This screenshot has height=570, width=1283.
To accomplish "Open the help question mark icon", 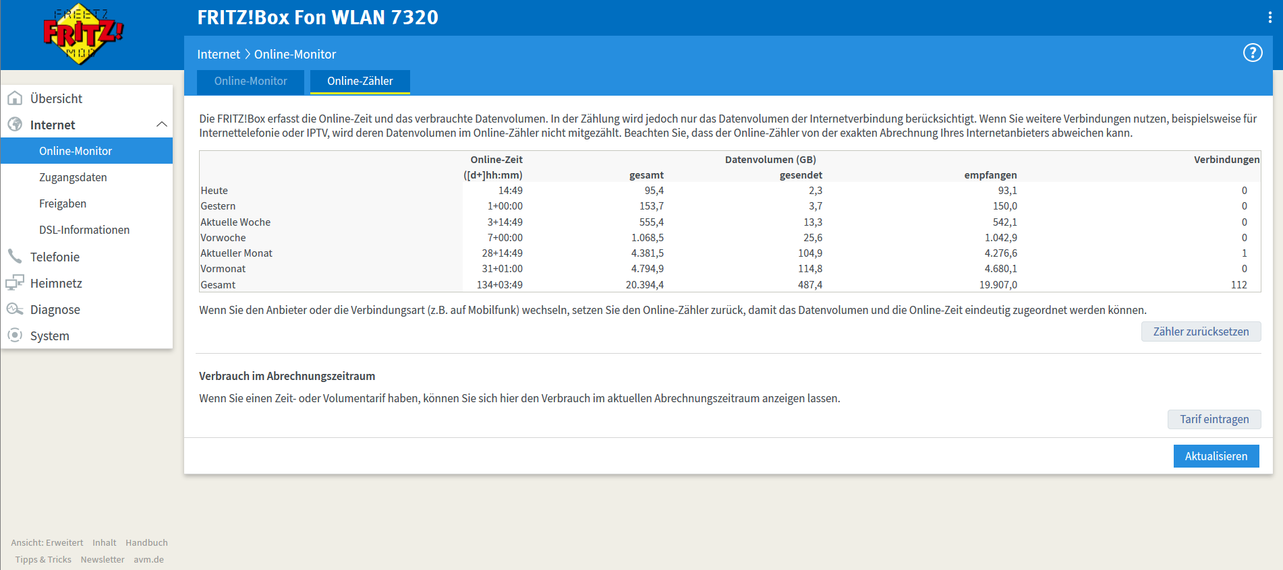I will click(x=1252, y=53).
